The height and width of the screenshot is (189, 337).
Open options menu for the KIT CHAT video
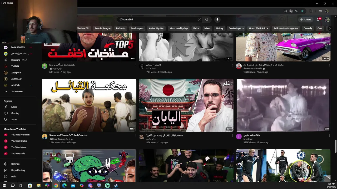(232, 65)
